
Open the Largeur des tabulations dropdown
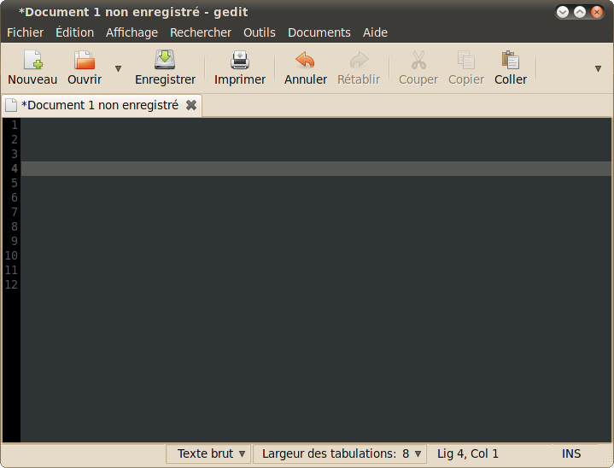pyautogui.click(x=340, y=453)
